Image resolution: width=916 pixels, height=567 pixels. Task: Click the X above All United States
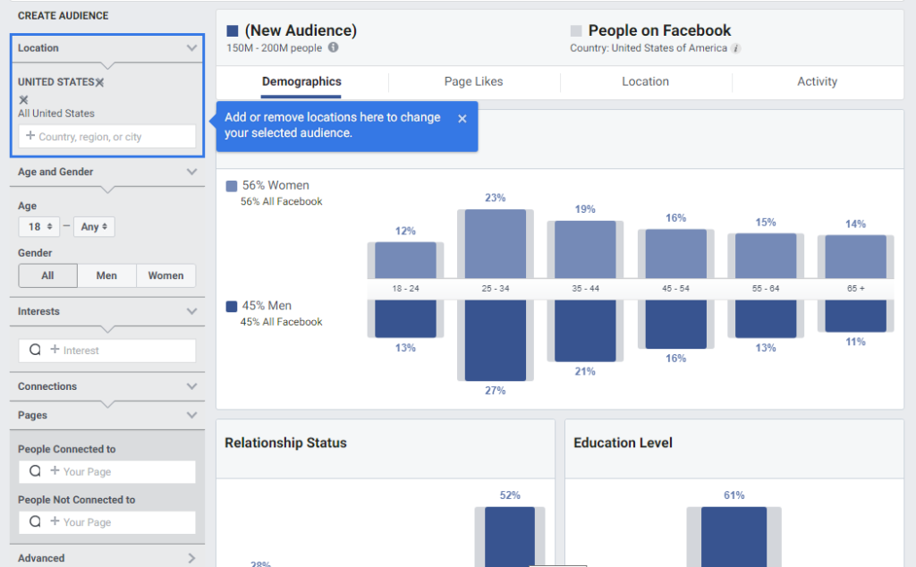click(23, 99)
